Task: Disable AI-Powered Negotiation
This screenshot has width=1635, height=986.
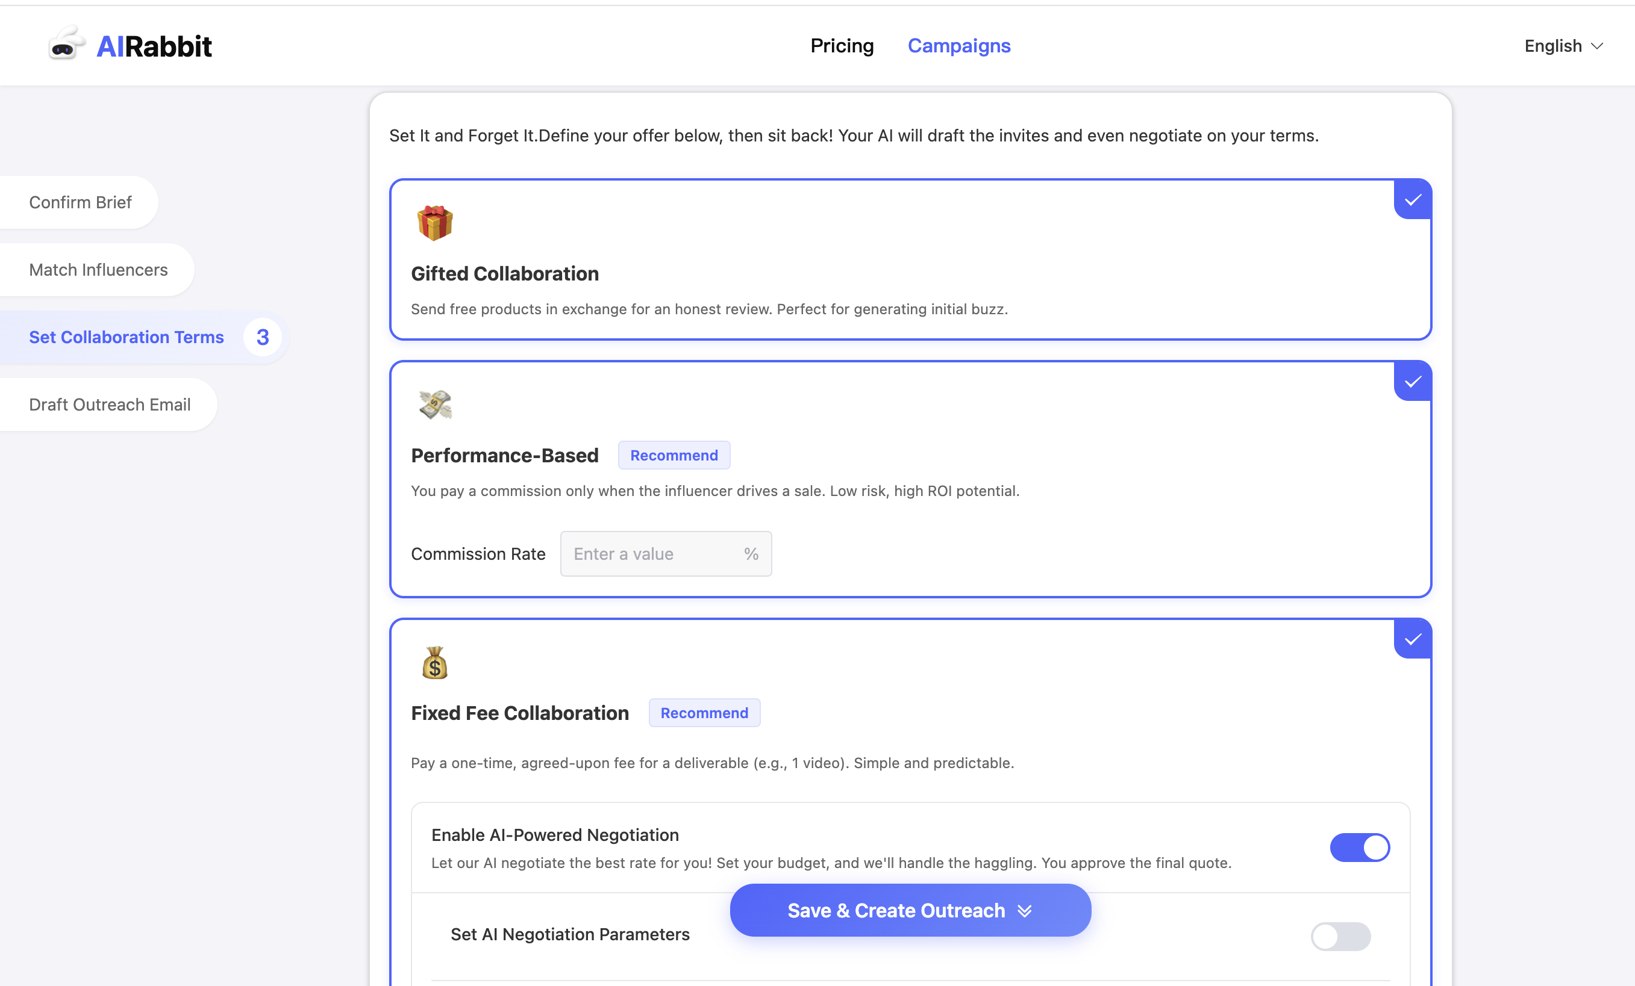Action: [x=1359, y=848]
